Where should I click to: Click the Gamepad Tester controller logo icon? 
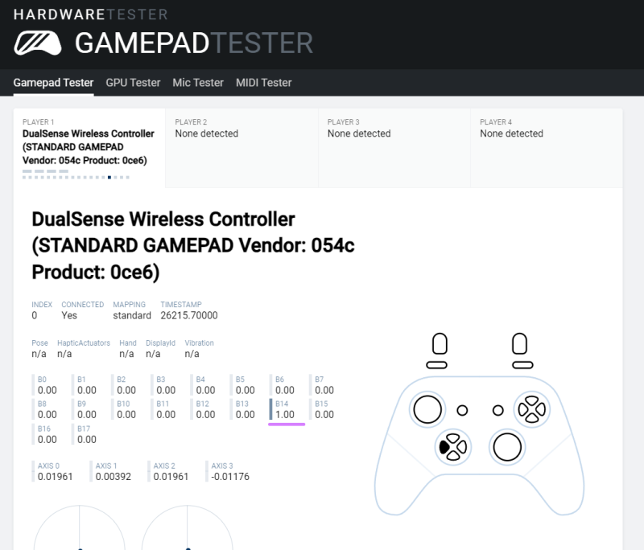[38, 43]
